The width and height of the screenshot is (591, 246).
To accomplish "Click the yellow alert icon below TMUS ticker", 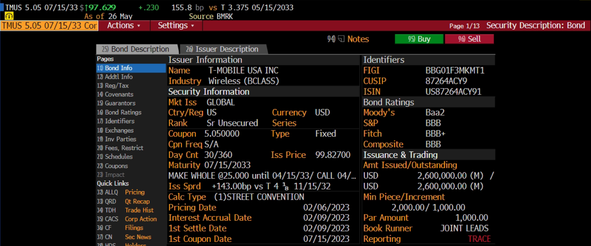I will 9,16.
